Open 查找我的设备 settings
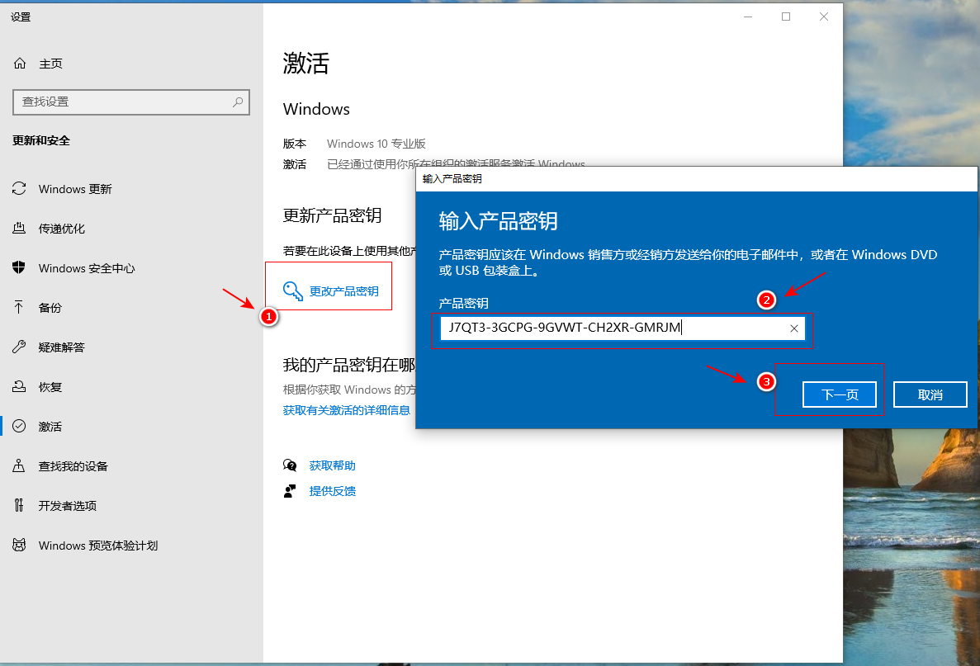980x666 pixels. (x=73, y=467)
